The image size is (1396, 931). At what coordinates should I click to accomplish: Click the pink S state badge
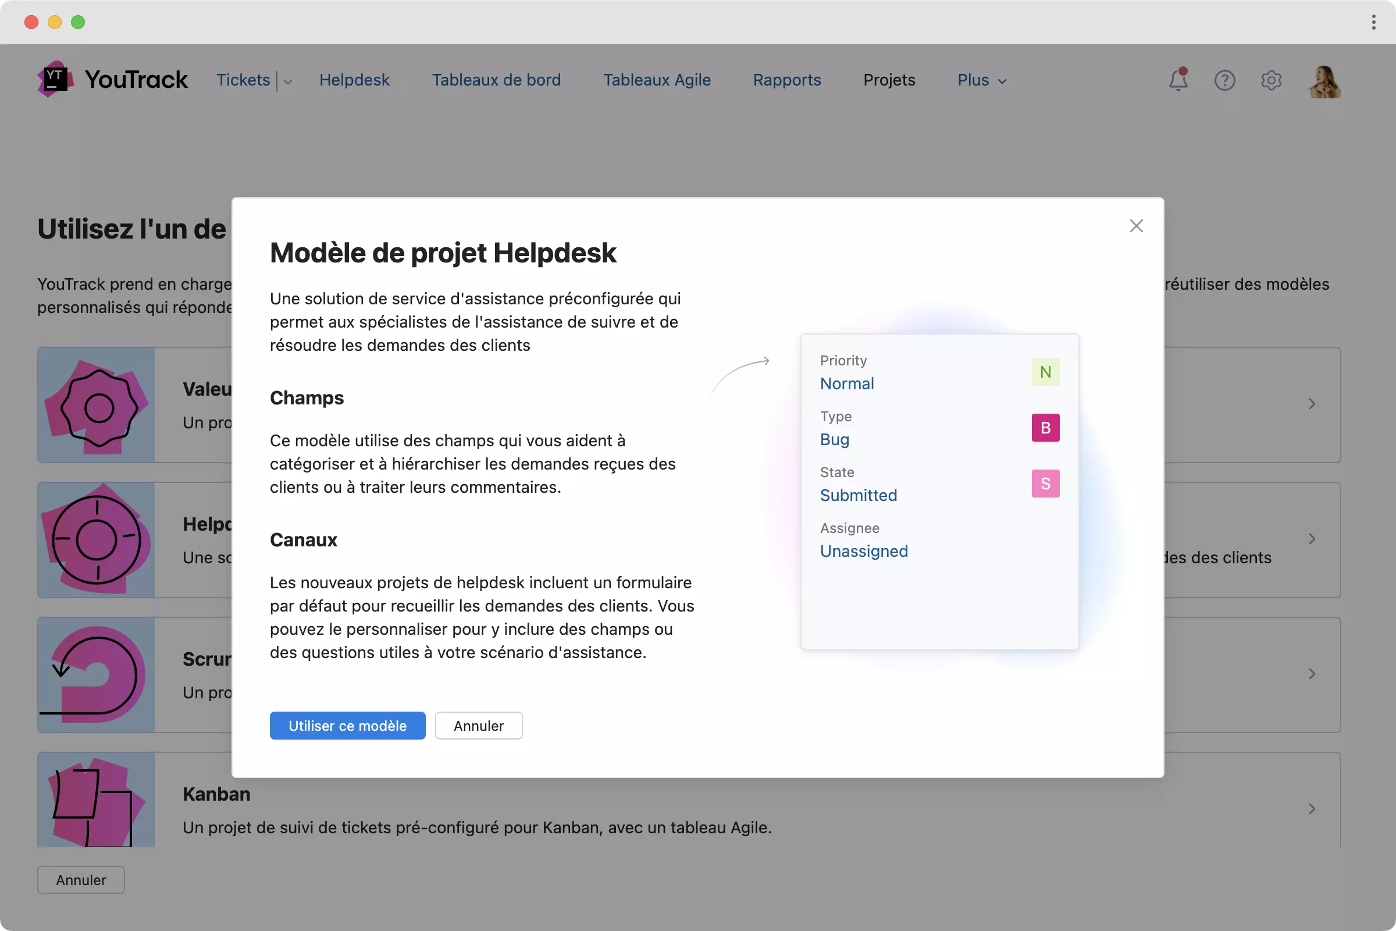[1045, 484]
